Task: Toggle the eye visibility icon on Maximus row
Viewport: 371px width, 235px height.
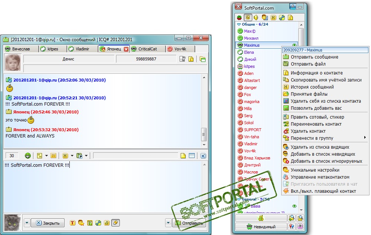Action: pos(294,45)
